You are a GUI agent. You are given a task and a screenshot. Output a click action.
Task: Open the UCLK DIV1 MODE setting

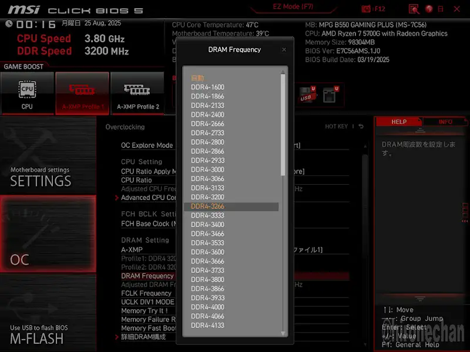click(x=147, y=302)
